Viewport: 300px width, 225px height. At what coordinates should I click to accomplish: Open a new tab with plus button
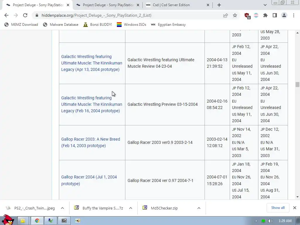coord(219,5)
